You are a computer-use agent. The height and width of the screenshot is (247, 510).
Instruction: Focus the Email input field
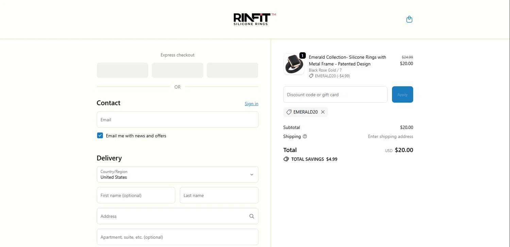point(177,119)
